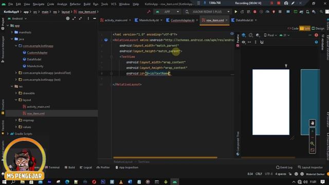
Task: Zoom out the layout preview
Action: 312,137
